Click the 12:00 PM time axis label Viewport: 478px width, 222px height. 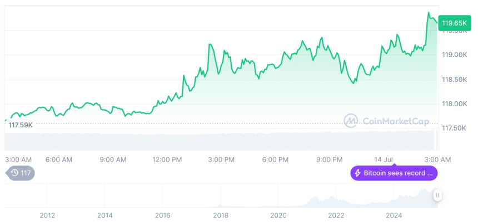pyautogui.click(x=167, y=159)
